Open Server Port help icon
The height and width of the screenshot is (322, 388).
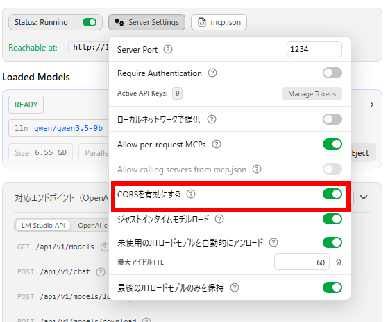point(168,49)
